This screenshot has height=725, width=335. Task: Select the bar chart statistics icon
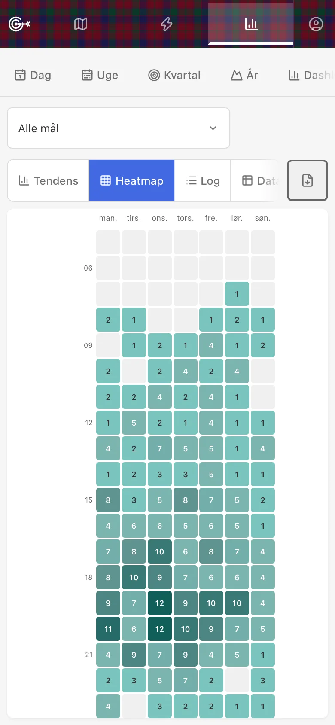[x=251, y=24]
